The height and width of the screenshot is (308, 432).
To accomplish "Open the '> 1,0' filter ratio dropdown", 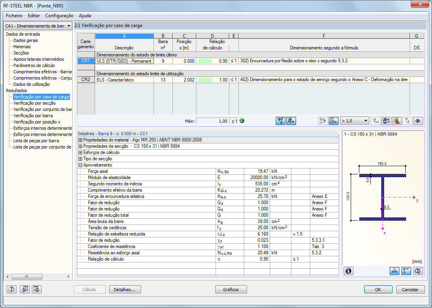I will click(354, 121).
